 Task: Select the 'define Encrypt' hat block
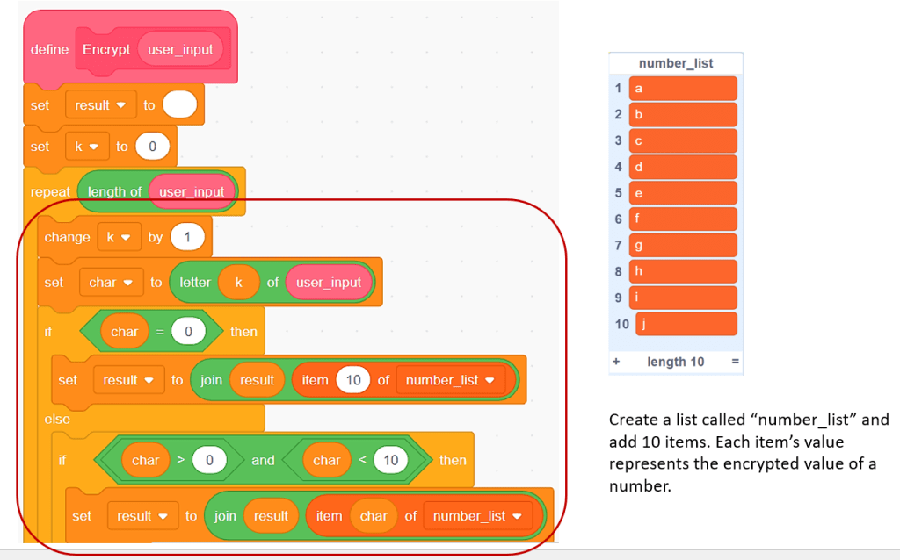pyautogui.click(x=48, y=50)
